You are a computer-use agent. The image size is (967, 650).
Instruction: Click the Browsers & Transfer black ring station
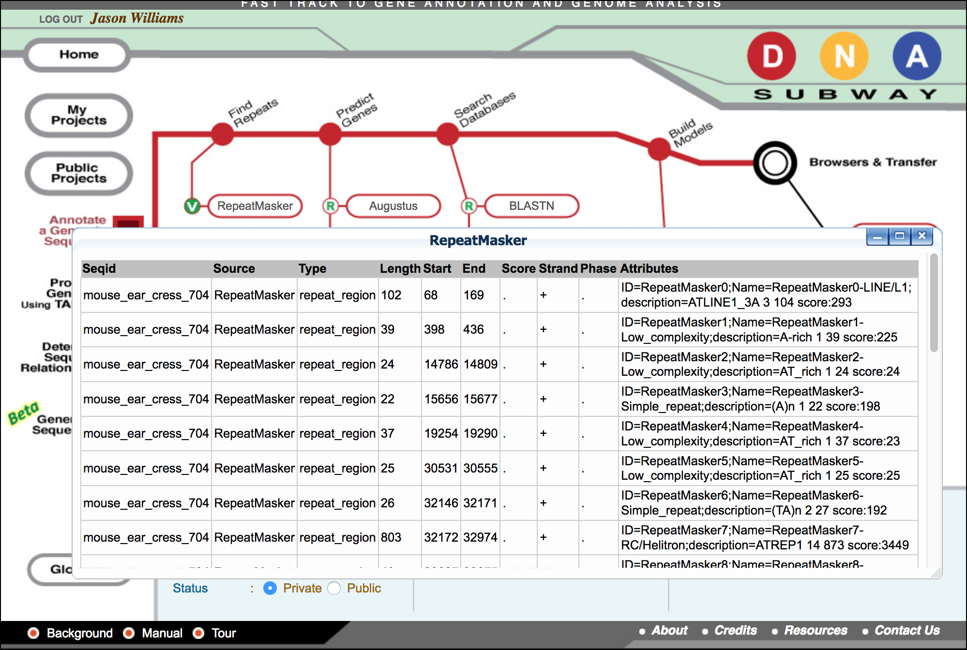click(x=775, y=163)
